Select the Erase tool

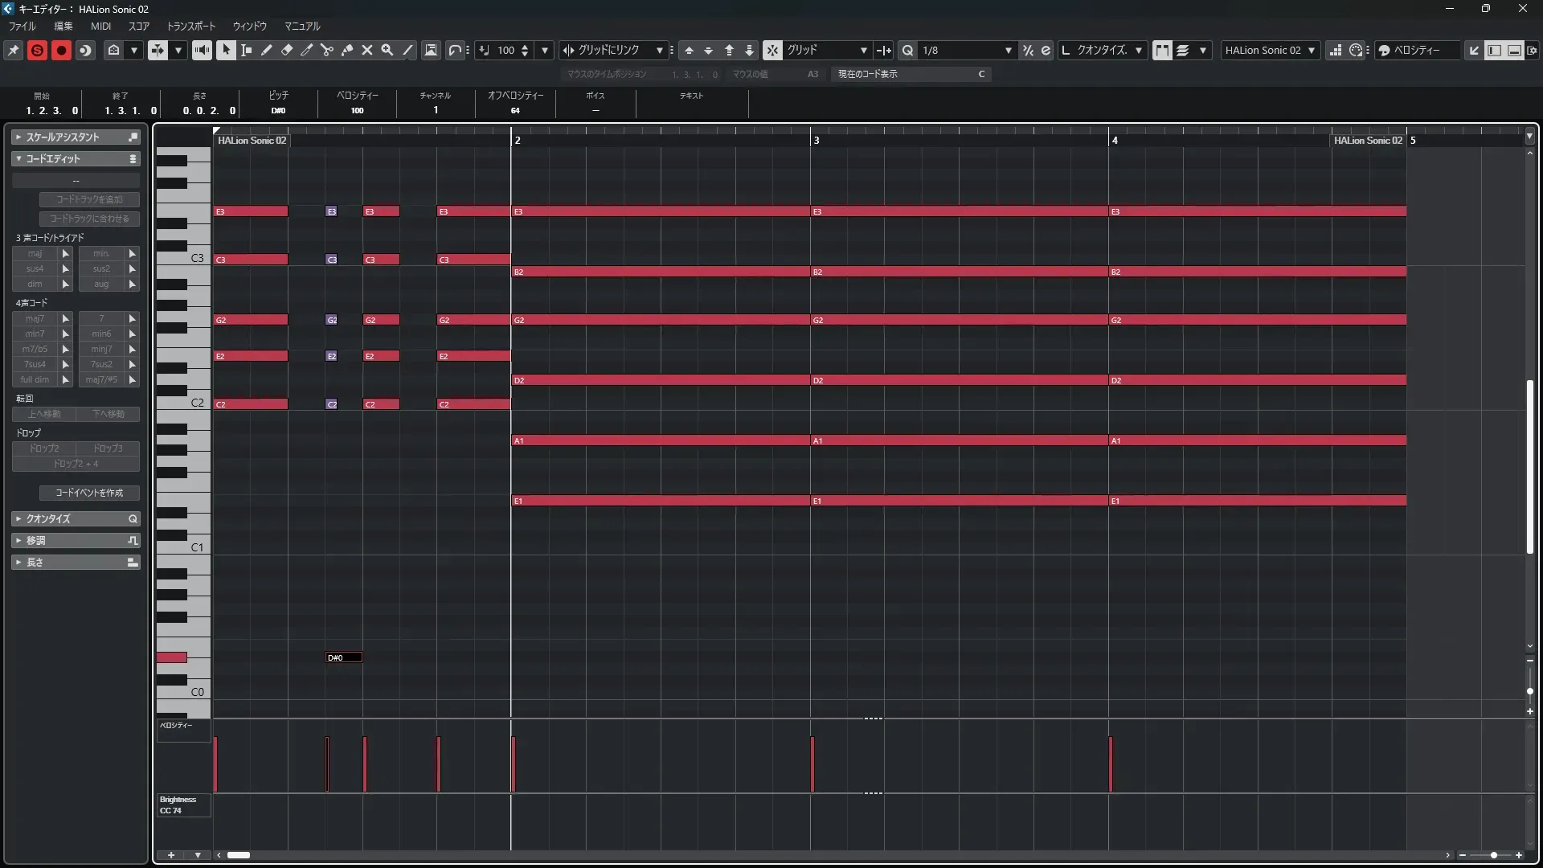pos(286,50)
